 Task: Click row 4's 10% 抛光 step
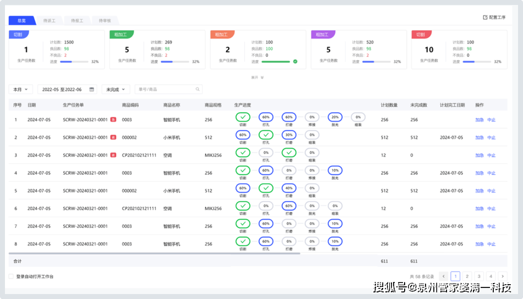click(x=335, y=170)
